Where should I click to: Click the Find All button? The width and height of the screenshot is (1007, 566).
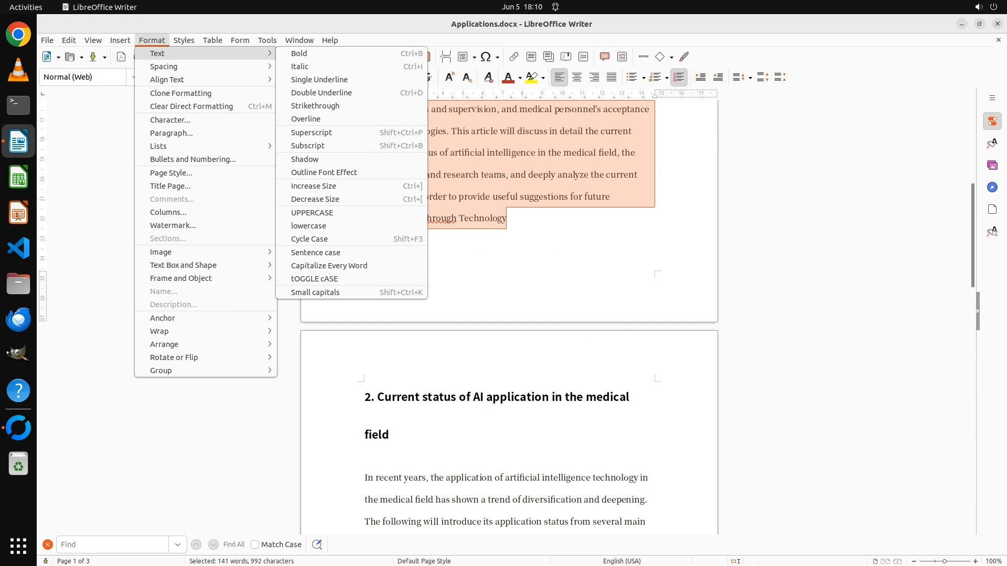233,545
